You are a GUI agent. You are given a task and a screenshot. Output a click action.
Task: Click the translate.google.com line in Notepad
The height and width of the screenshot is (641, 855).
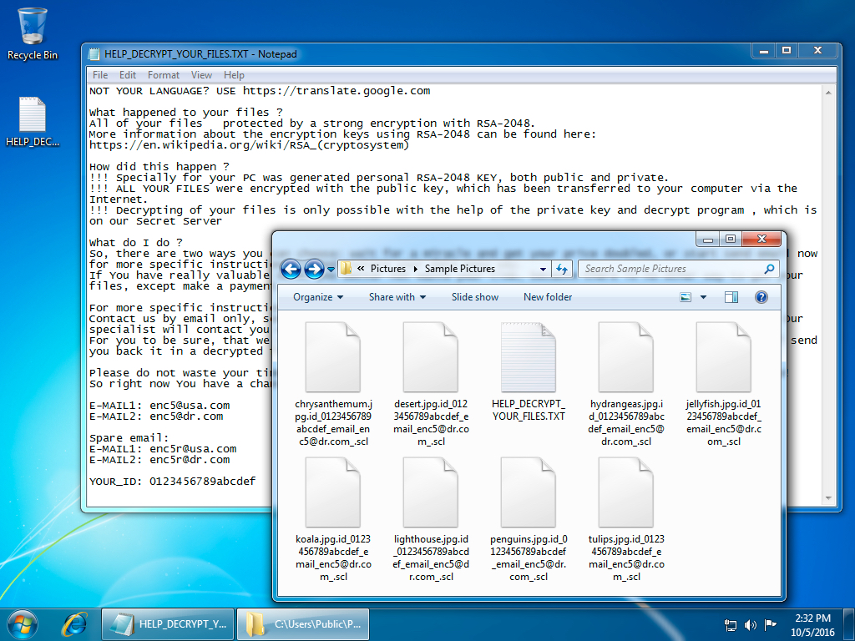pos(261,91)
